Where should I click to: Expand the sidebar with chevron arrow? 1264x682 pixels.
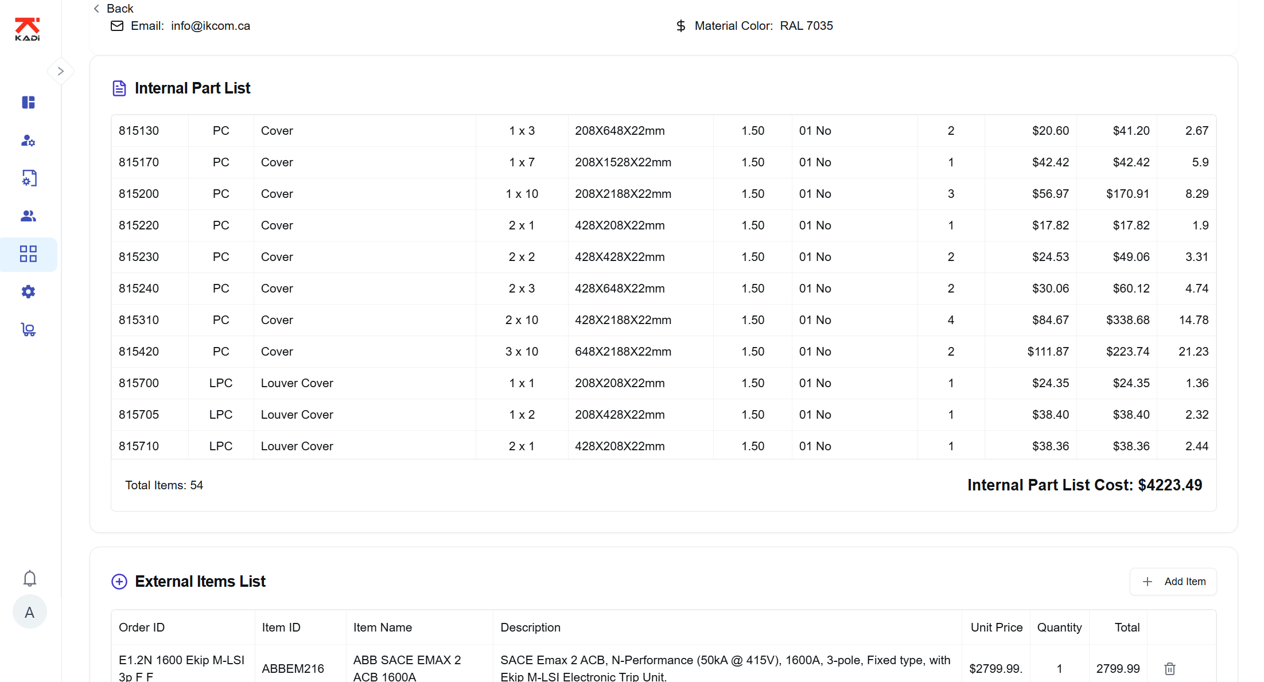tap(60, 71)
